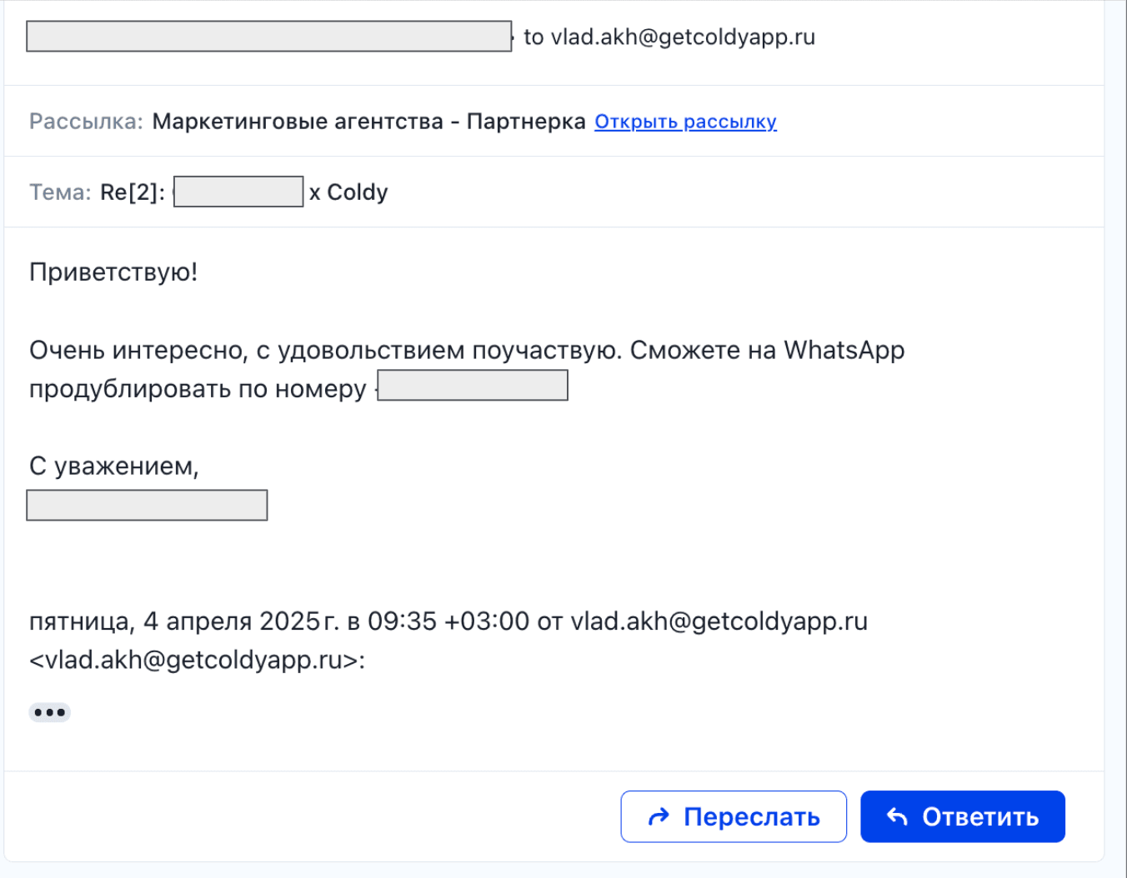The width and height of the screenshot is (1127, 878).
Task: Click the Рассылка label
Action: [87, 121]
